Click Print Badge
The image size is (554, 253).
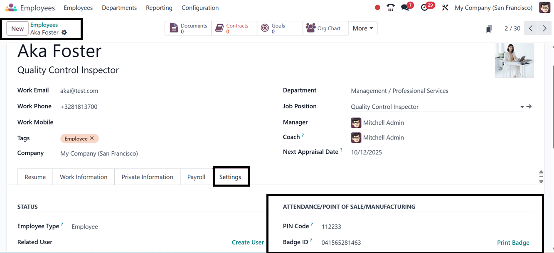pyautogui.click(x=513, y=243)
